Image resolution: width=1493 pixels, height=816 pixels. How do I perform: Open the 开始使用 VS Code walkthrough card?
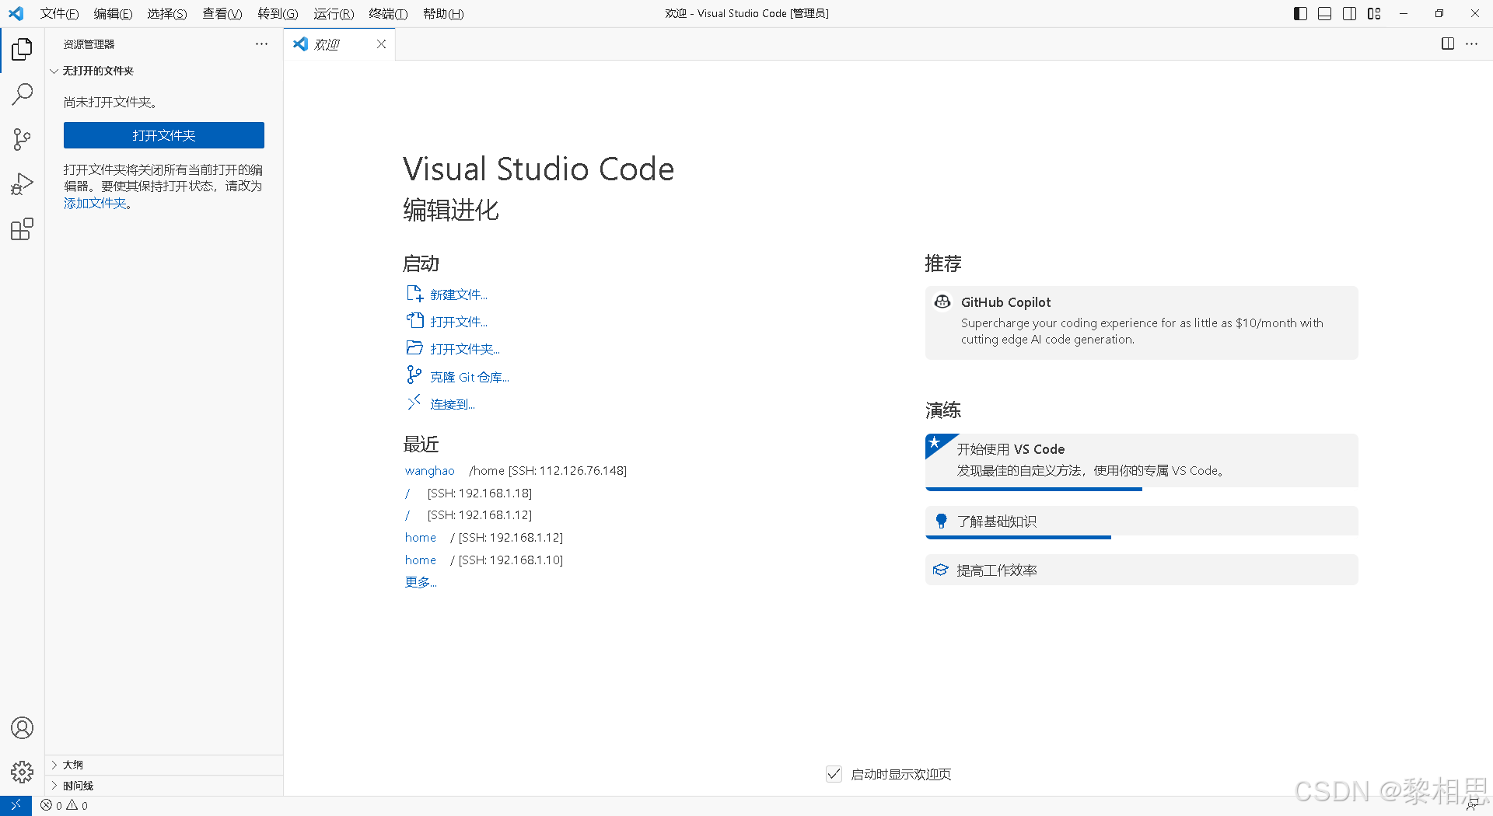[1142, 461]
